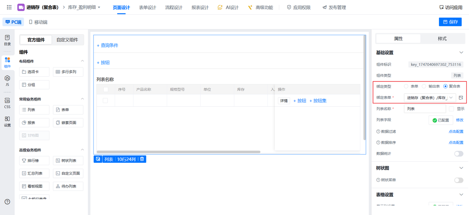Check the 显示 checkbox for list name
The width and height of the screenshot is (469, 215).
[x=451, y=109]
